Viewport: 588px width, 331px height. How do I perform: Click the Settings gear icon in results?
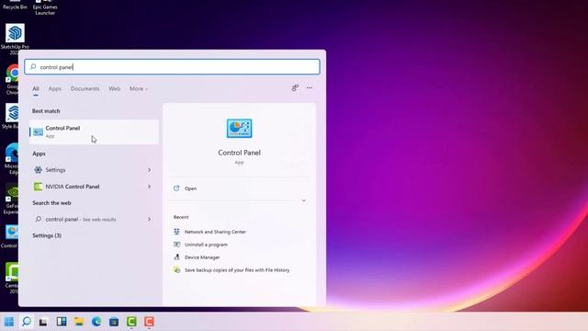[x=39, y=170]
